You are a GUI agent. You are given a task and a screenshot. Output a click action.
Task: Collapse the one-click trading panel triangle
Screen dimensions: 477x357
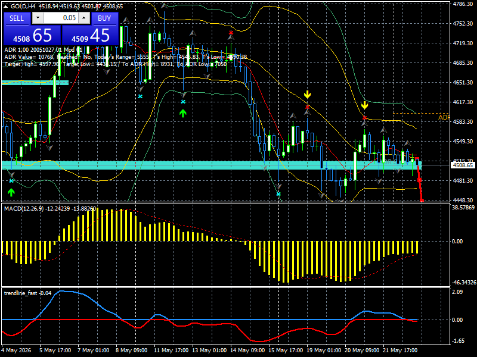pos(5,6)
